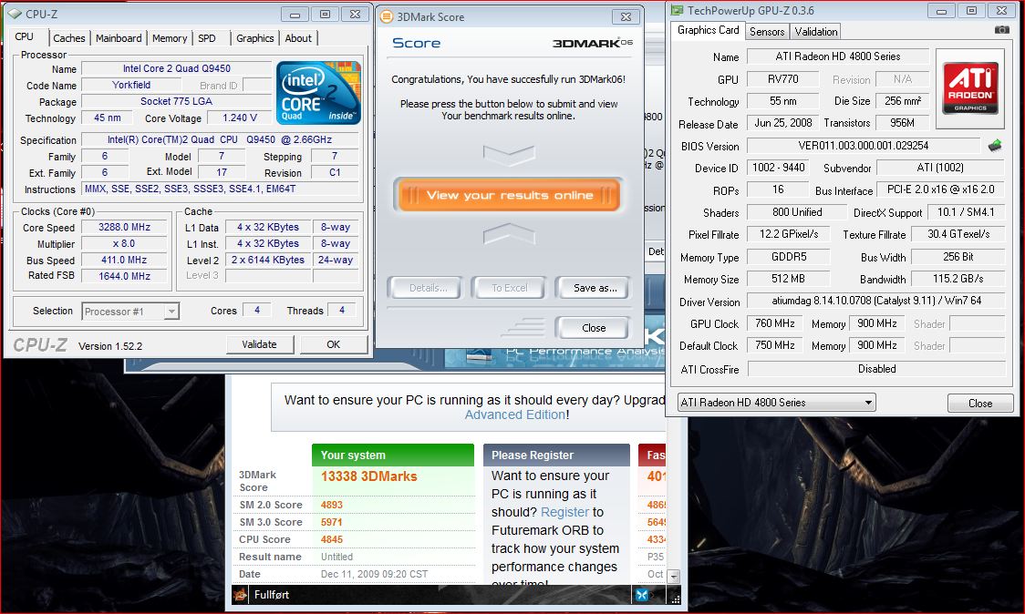The image size is (1025, 614).
Task: Click the Validate button in CPU-Z
Action: click(x=260, y=344)
